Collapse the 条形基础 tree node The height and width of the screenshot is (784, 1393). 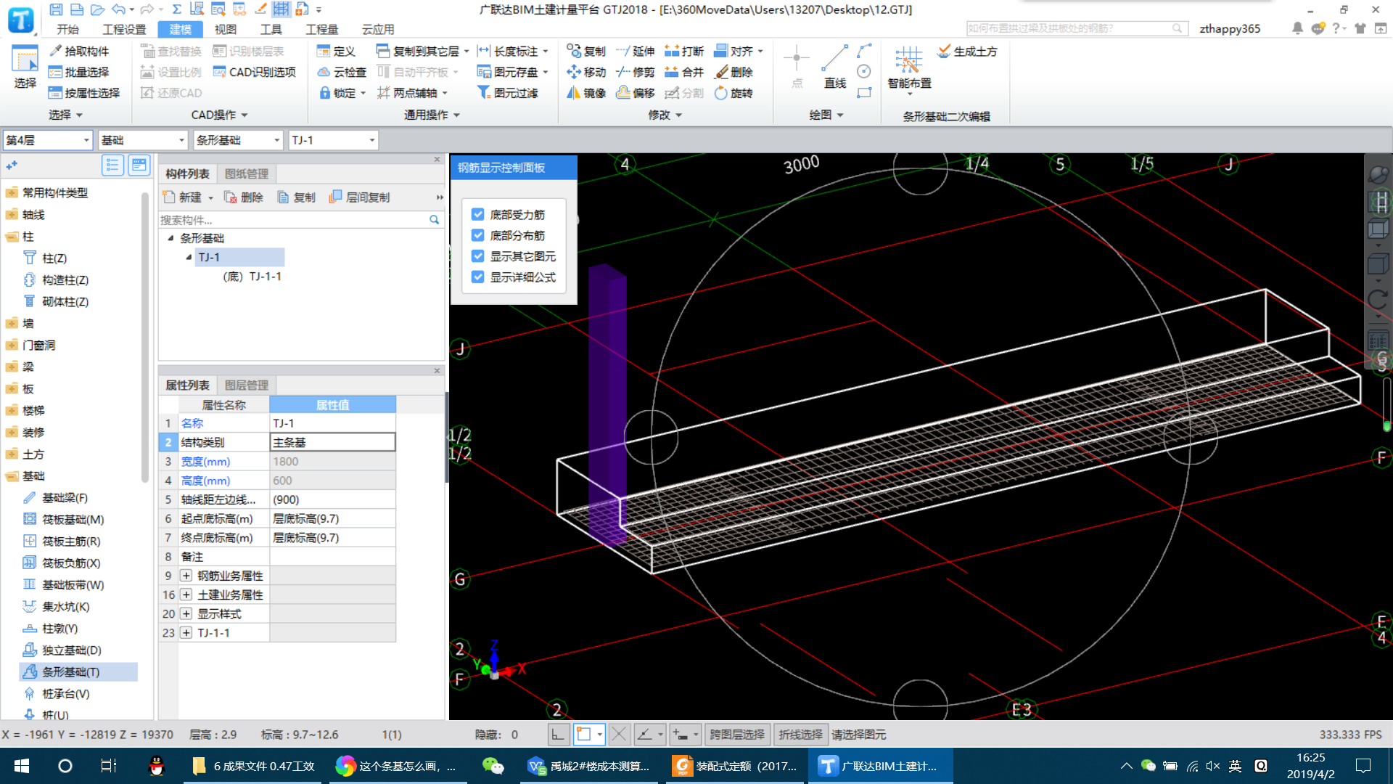tap(170, 238)
